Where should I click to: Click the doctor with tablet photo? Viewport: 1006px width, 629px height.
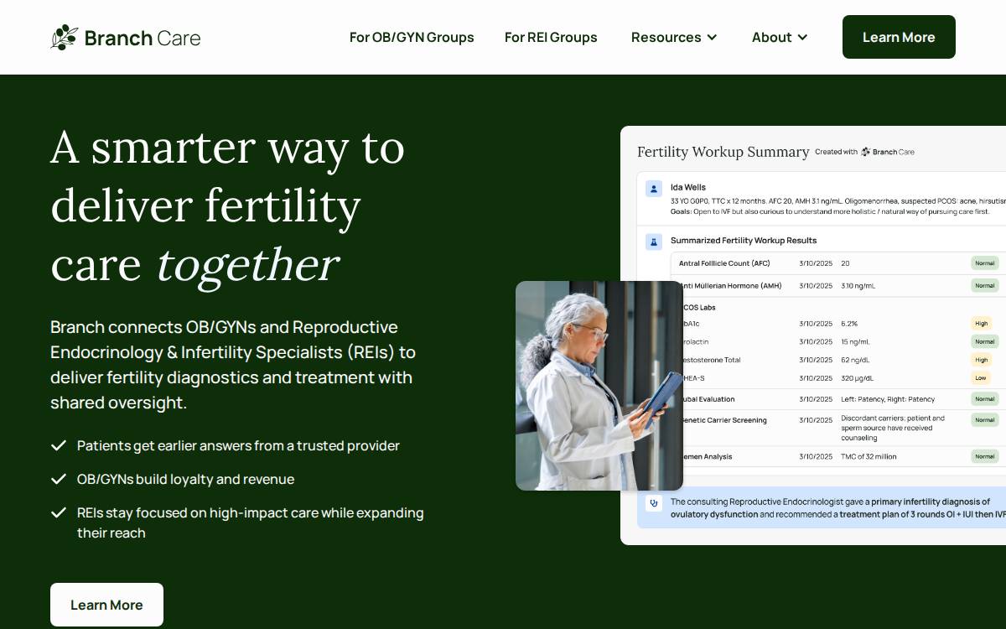click(599, 386)
